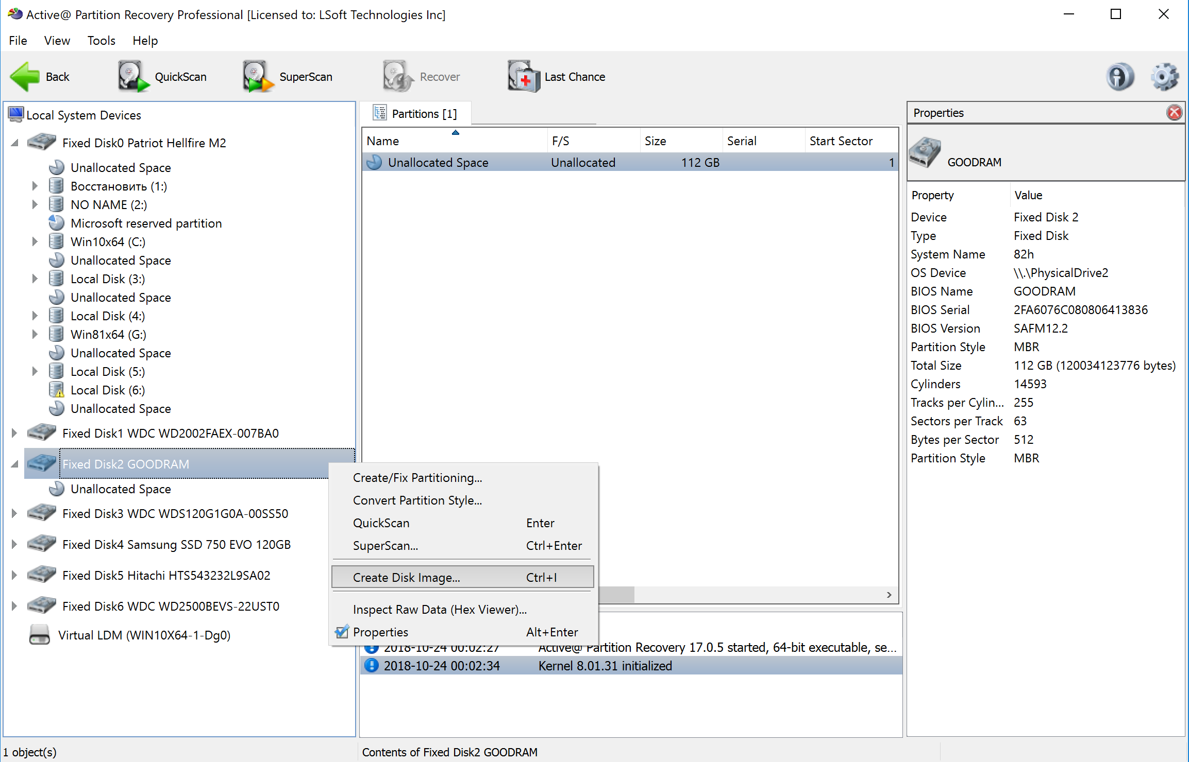
Task: Expand the Fixed Disk1 WDC WD2002FAEX node
Action: click(x=13, y=432)
